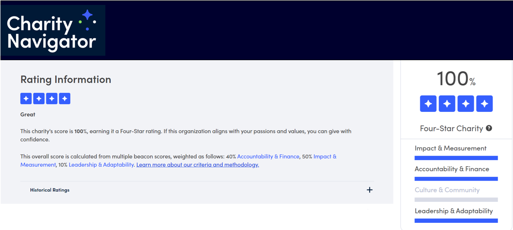Open the Leadership & Adaptability link in the paragraph
This screenshot has height=230, width=513.
point(101,164)
